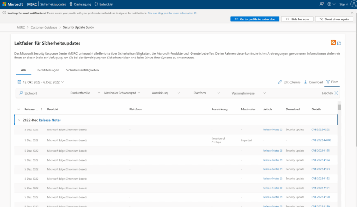Click external link icon beside CVE-2022-4192 Release Notes
Viewport: 357px width, 207px height.
(x=281, y=179)
